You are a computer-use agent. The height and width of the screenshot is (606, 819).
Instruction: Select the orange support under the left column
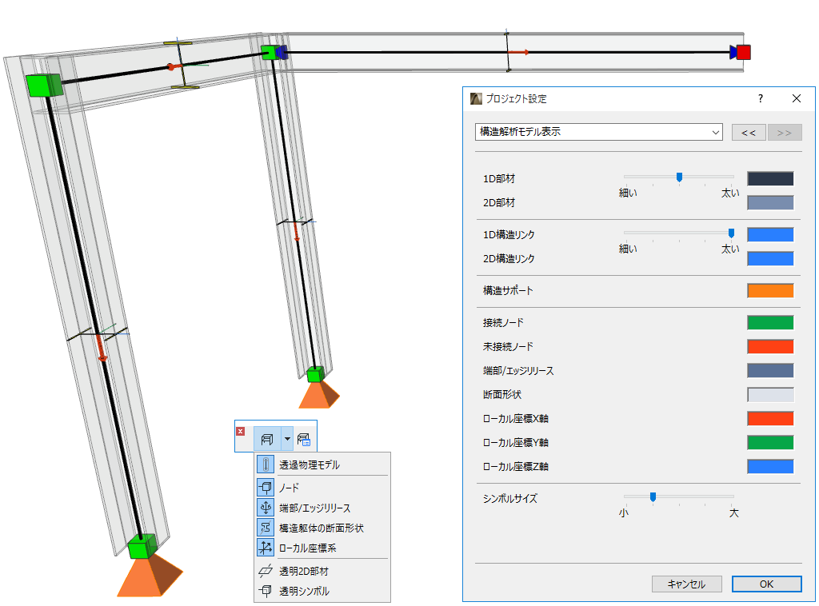150,576
